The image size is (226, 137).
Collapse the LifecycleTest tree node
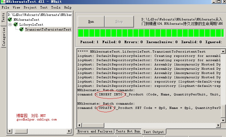coord(10,24)
